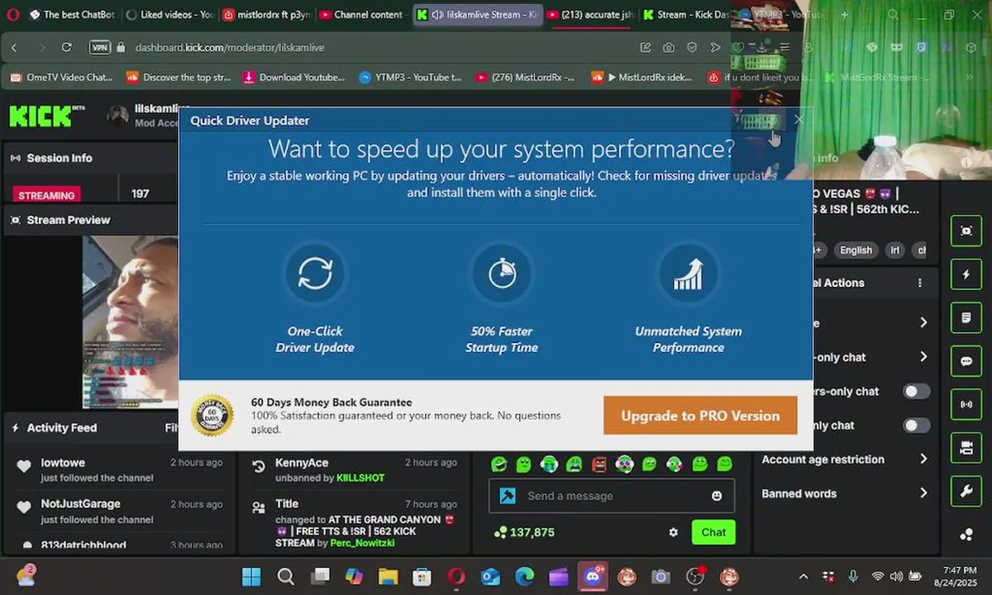Click the Upgrade to PRO Version button
Viewport: 992px width, 595px height.
click(700, 416)
